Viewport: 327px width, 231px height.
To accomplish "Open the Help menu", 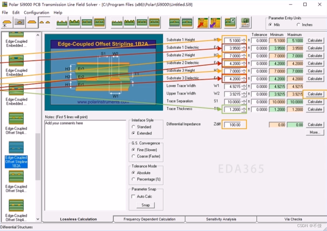I will [x=58, y=13].
